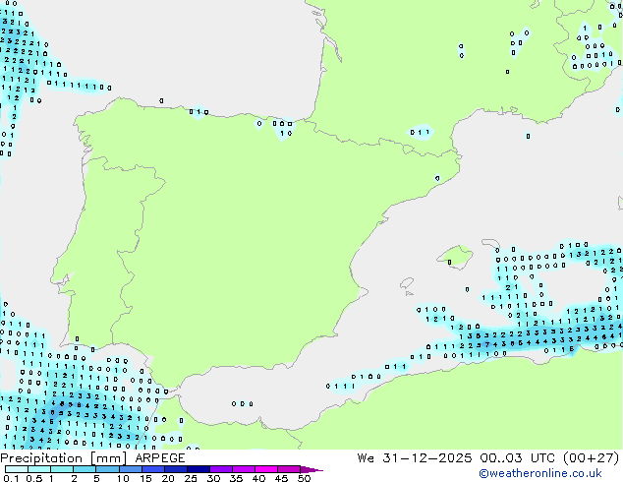Click the '10' legend scale label

[x=123, y=478]
